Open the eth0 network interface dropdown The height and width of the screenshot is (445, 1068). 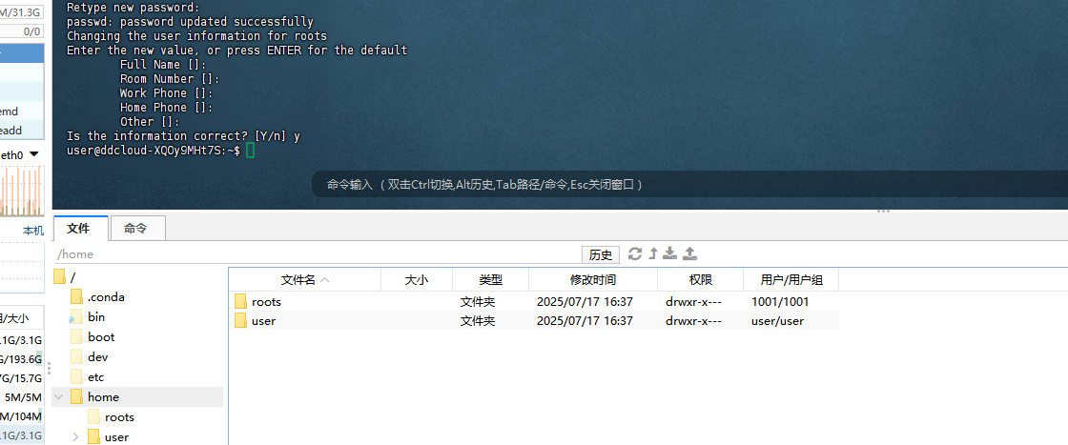pyautogui.click(x=33, y=155)
